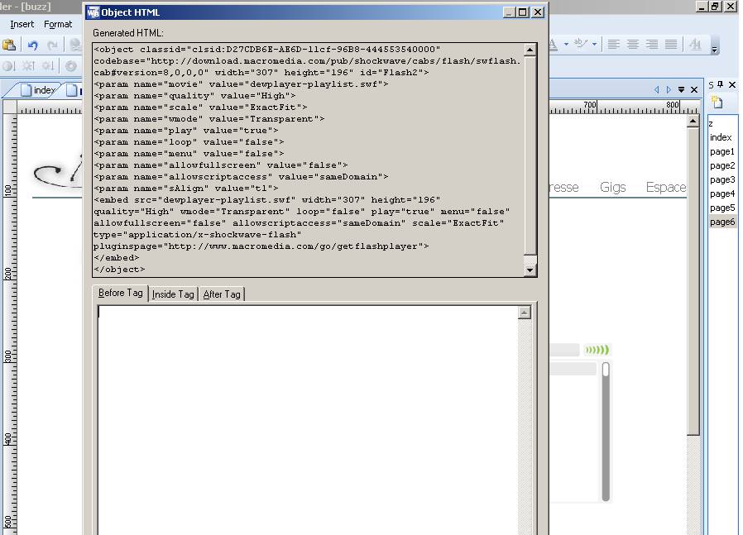Click in the Generated HTML code box
The image size is (743, 535).
coord(309,160)
